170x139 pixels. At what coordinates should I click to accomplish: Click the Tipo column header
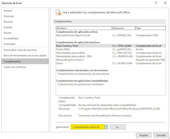(x=150, y=28)
